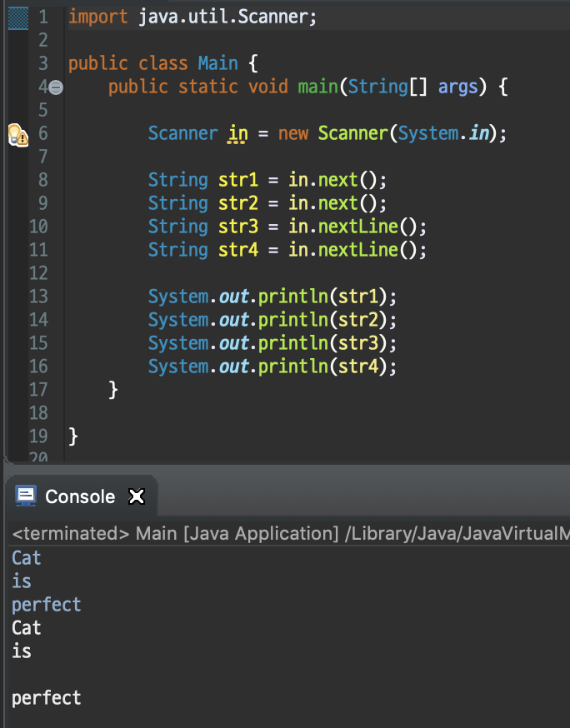Click println(str2) on line 14
Viewport: 570px width, 728px height.
322,320
